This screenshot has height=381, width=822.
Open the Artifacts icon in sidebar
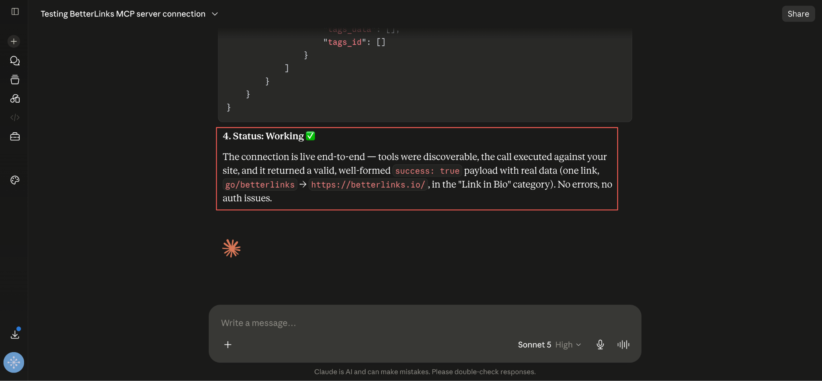pyautogui.click(x=15, y=99)
